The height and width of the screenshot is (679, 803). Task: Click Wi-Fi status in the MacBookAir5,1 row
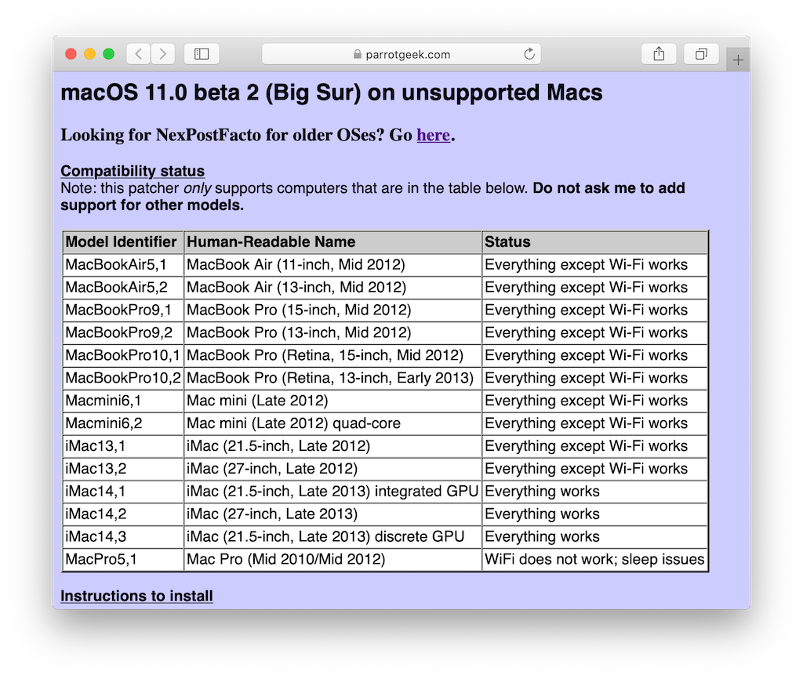click(x=594, y=265)
